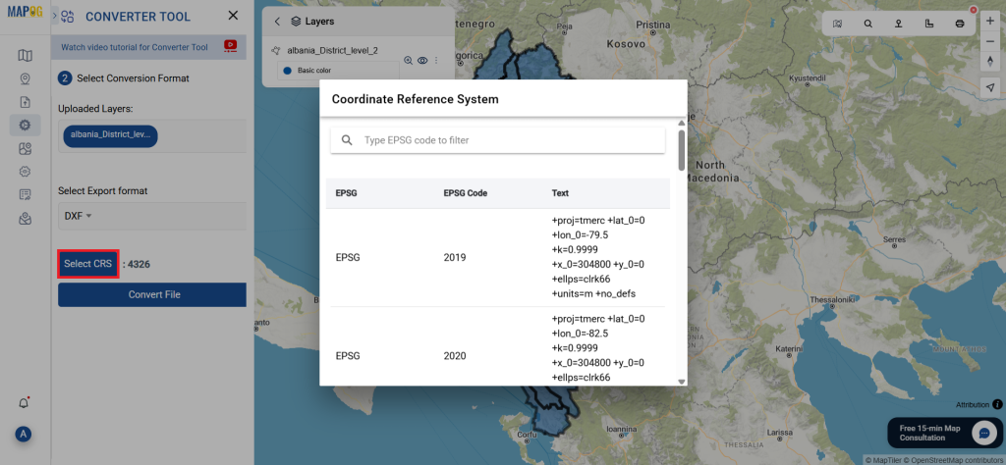Open the notifications bell icon

coord(24,403)
